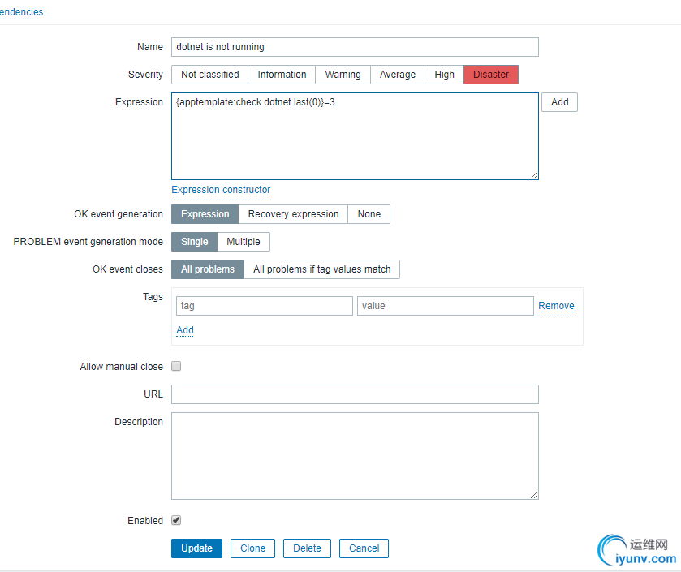
Task: Set OK event generation to None
Action: [x=369, y=214]
